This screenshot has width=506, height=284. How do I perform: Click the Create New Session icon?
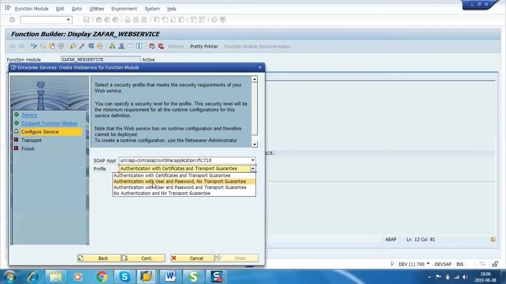point(193,20)
